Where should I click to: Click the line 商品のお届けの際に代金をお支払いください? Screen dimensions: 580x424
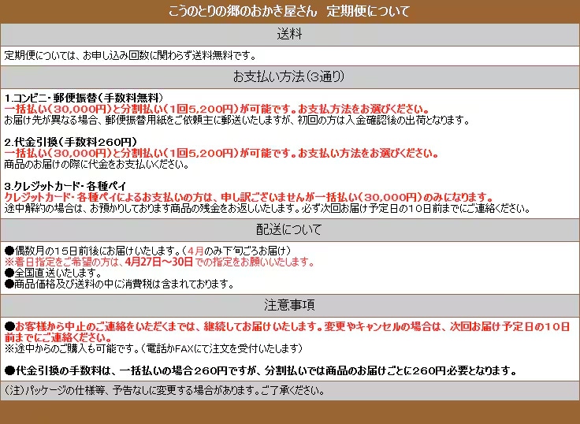coord(96,164)
